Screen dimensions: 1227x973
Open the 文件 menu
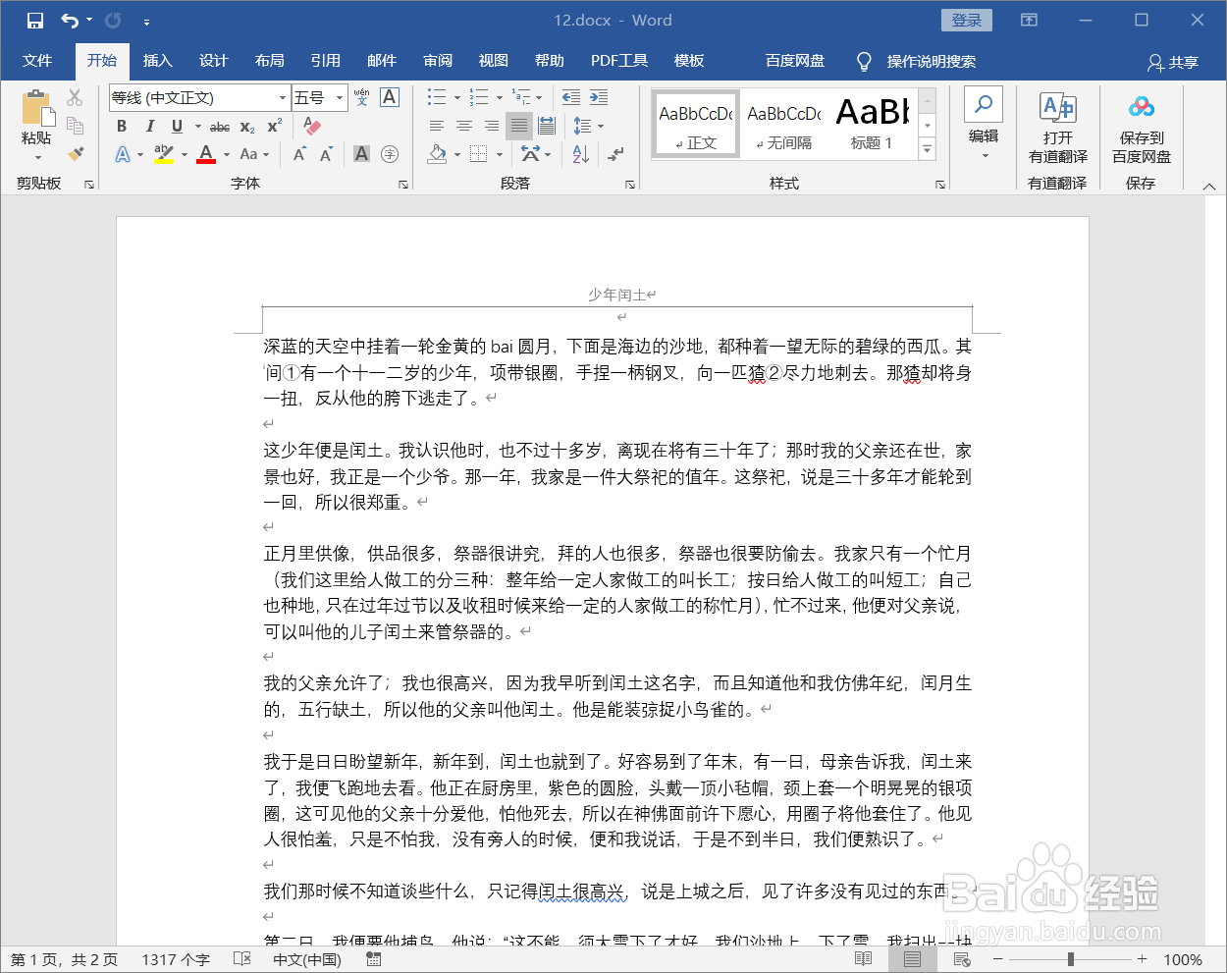click(x=37, y=61)
